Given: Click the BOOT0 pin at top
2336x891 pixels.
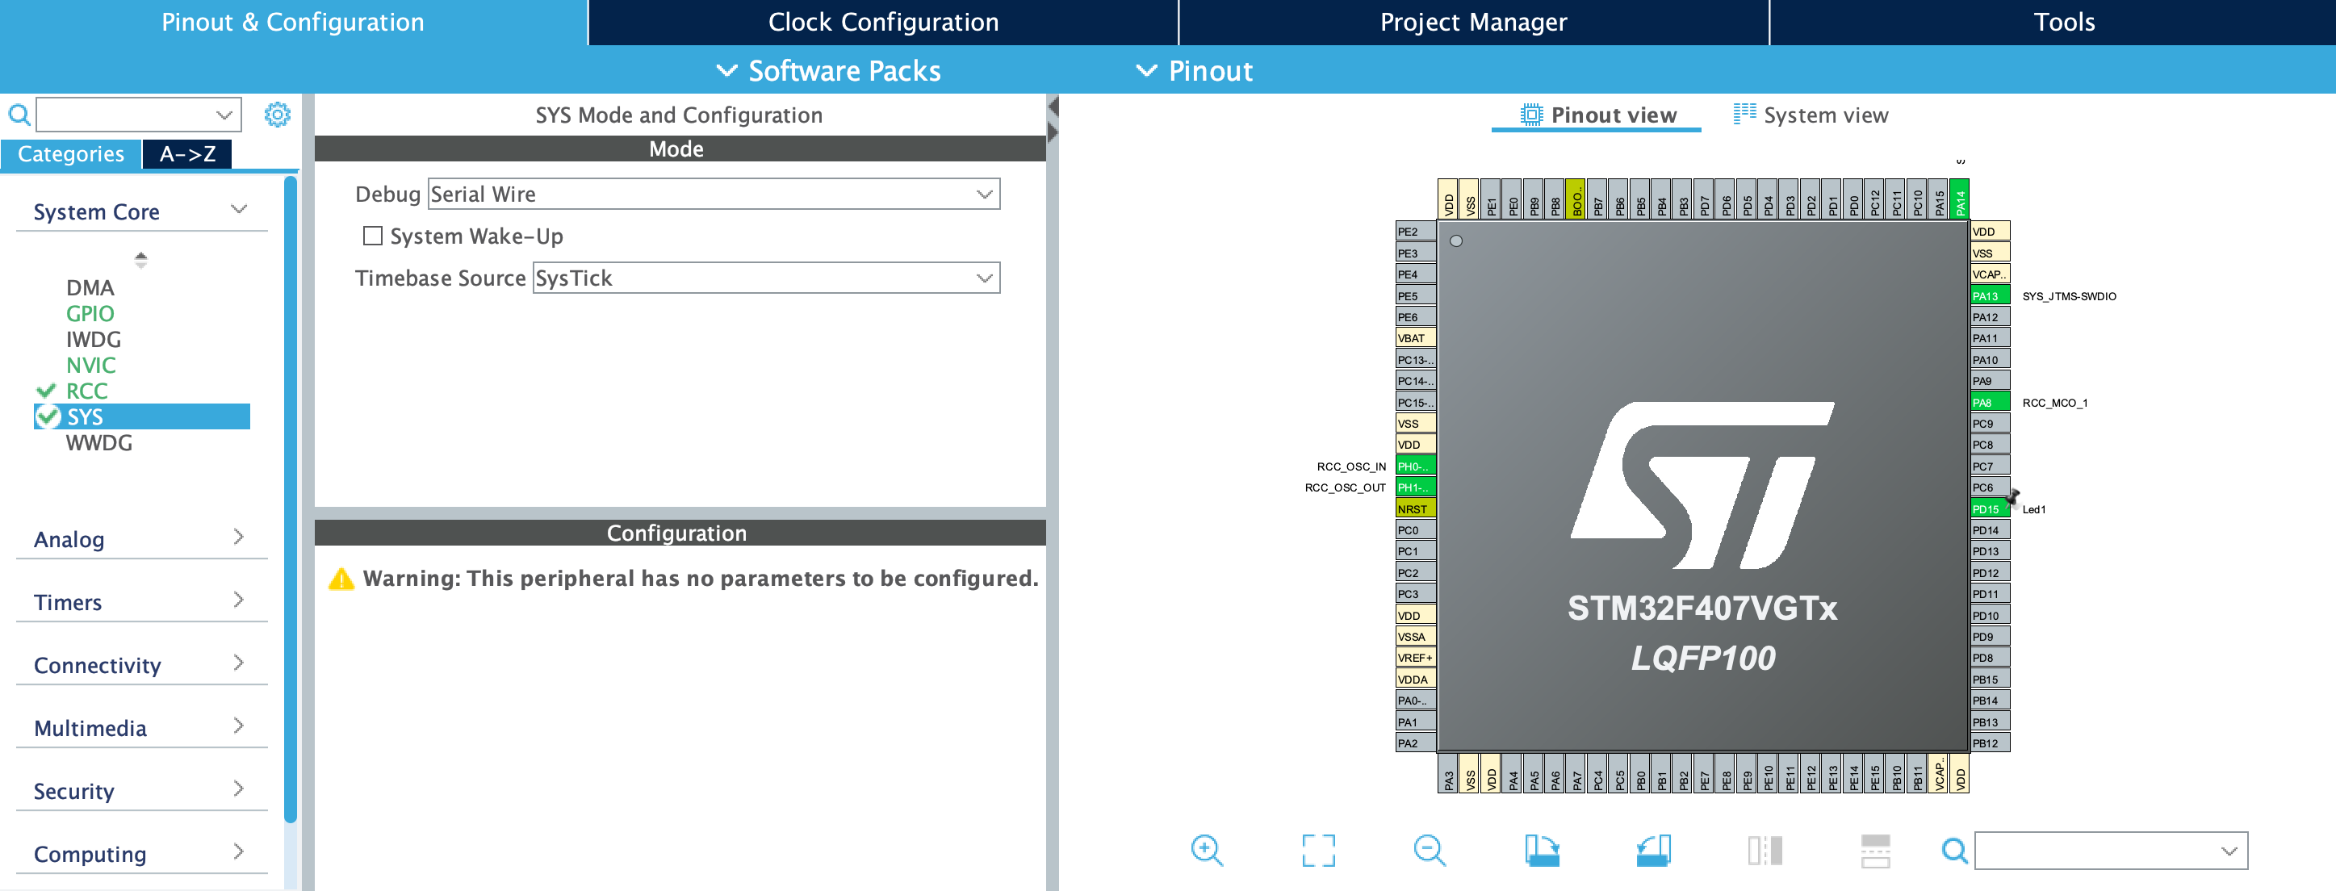Looking at the screenshot, I should coord(1576,199).
